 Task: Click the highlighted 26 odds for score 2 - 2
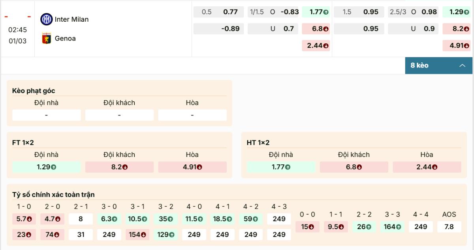pos(364,227)
